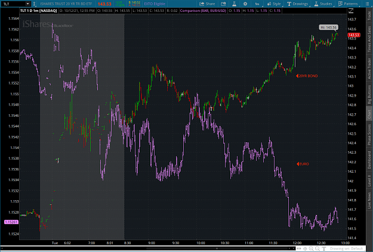Click the scrollbar right arrow at the bottom
Screen dimensions: 373x252
[293, 248]
